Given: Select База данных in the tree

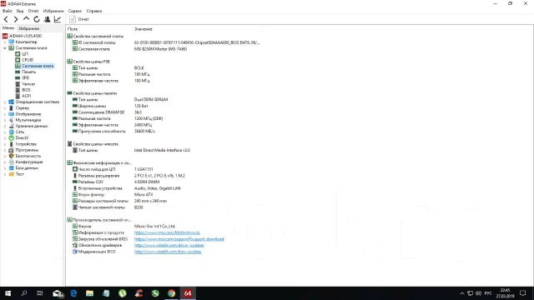Looking at the screenshot, I should pos(27,168).
